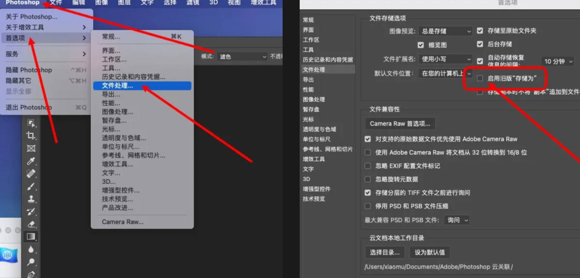Screen dimensions: 580x278
Task: Expand the 关于增效工具 submenu
Action: point(46,27)
